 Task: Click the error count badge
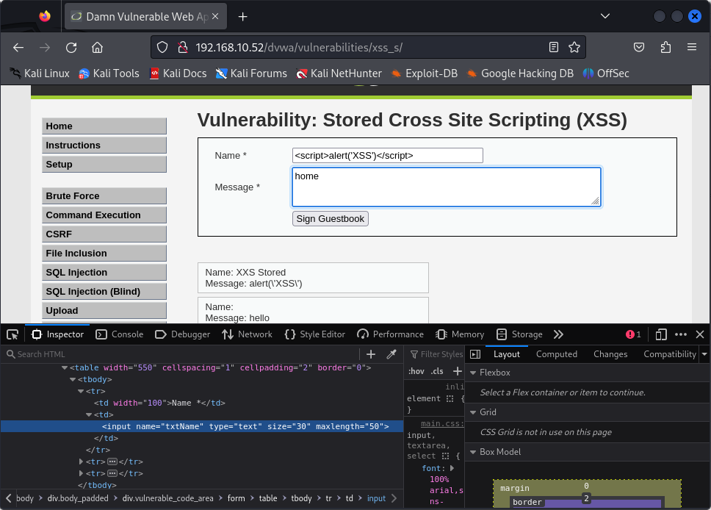(x=633, y=334)
